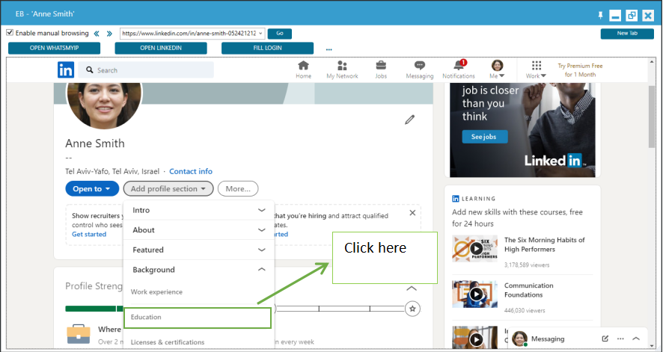This screenshot has width=663, height=352.
Task: Open The Six Morning Habits title link
Action: click(544, 244)
